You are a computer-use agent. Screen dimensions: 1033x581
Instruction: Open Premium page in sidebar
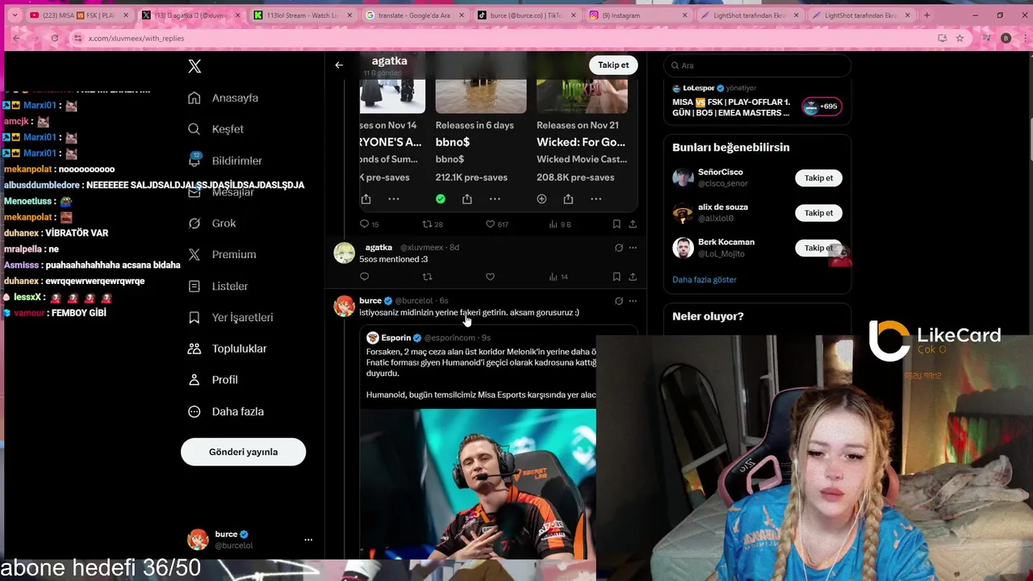tap(222, 254)
